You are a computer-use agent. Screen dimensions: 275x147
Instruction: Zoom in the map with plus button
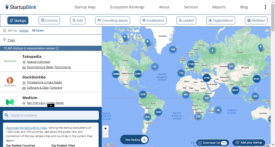[x=105, y=128]
